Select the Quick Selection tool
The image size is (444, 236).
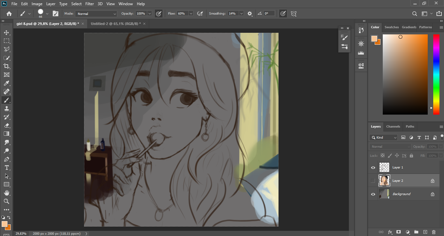point(7,58)
